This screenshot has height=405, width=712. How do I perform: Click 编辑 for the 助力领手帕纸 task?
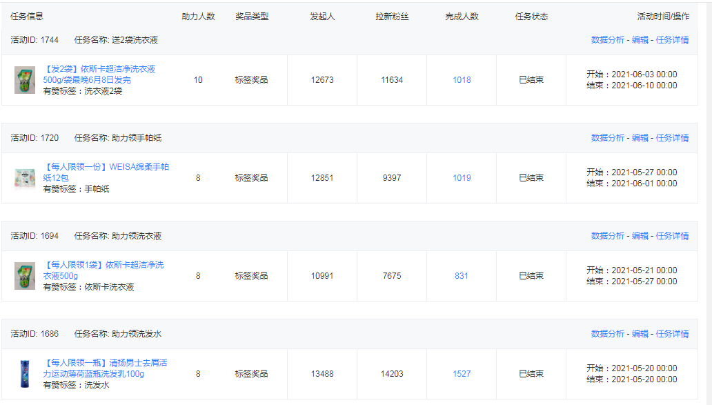[x=640, y=138]
